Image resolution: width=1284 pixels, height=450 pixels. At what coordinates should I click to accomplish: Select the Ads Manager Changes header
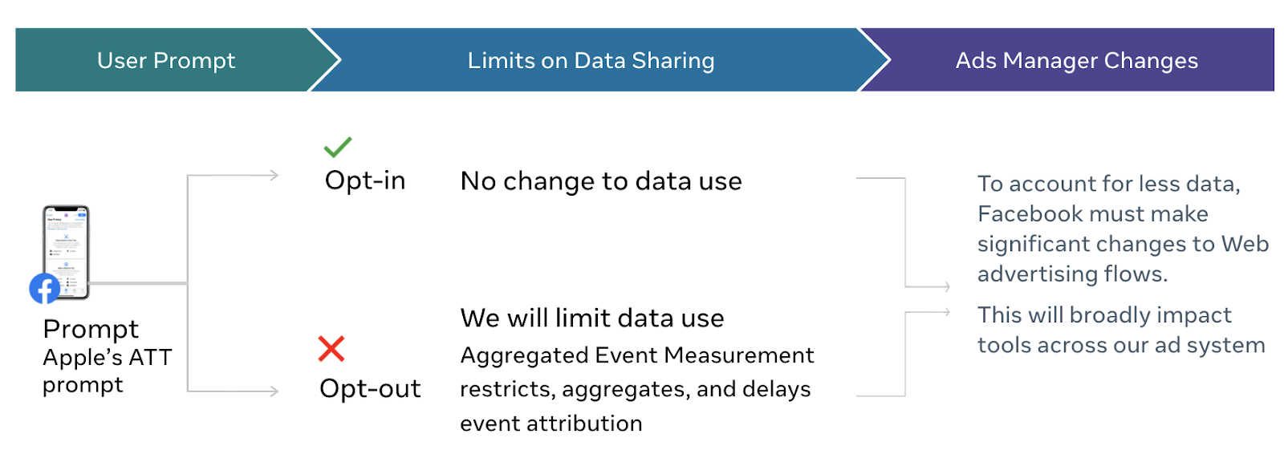point(1076,60)
